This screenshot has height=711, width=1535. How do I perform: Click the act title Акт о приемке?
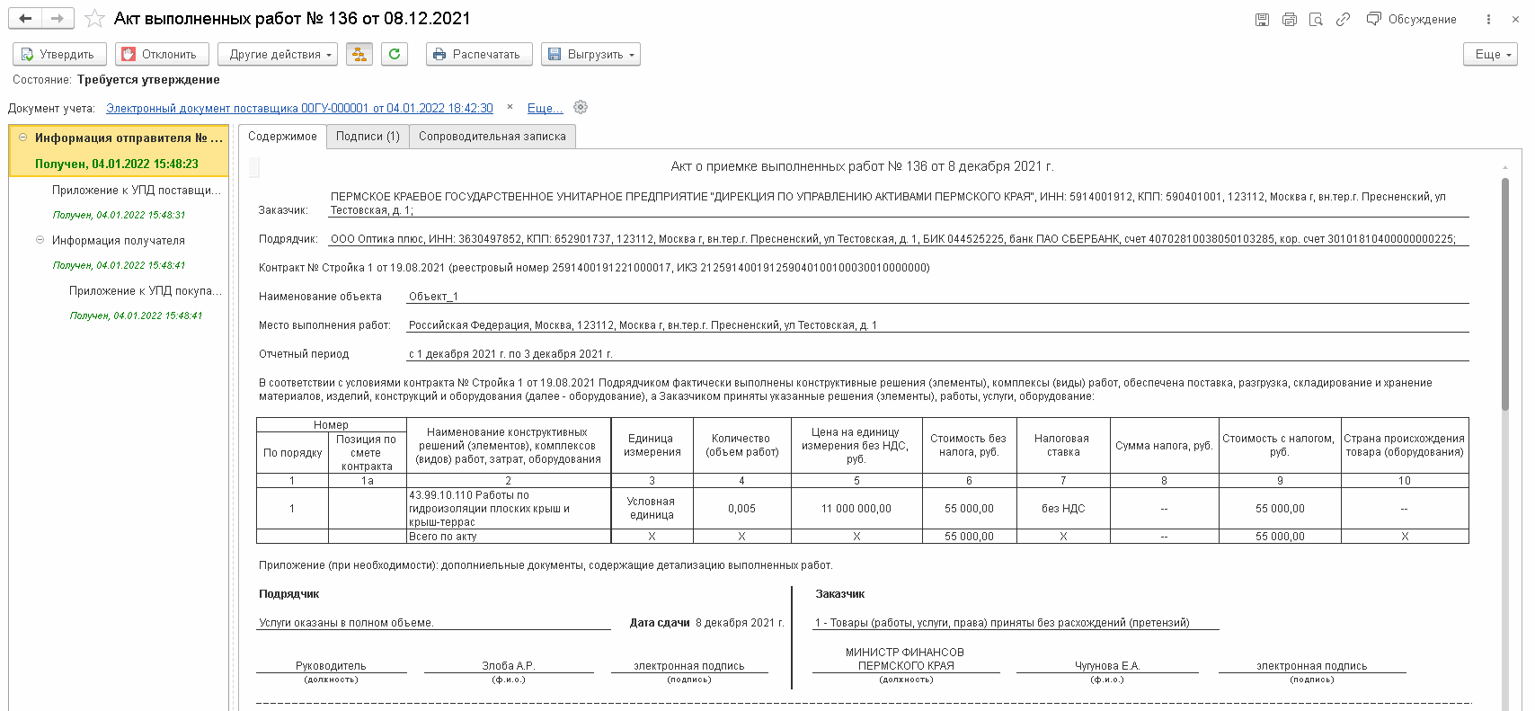point(862,166)
